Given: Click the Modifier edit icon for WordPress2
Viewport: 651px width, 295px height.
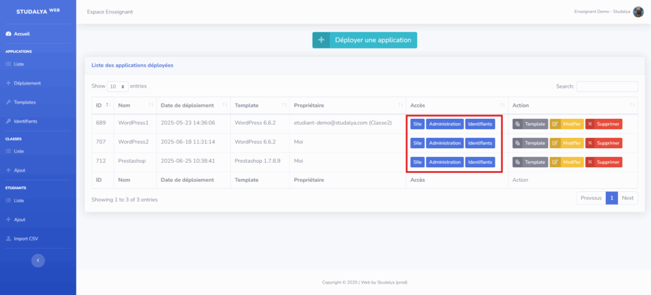Looking at the screenshot, I should pos(554,143).
